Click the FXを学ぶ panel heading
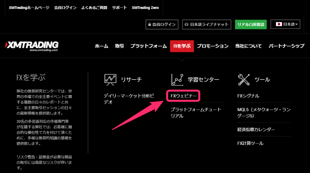The width and height of the screenshot is (310, 173). click(31, 77)
